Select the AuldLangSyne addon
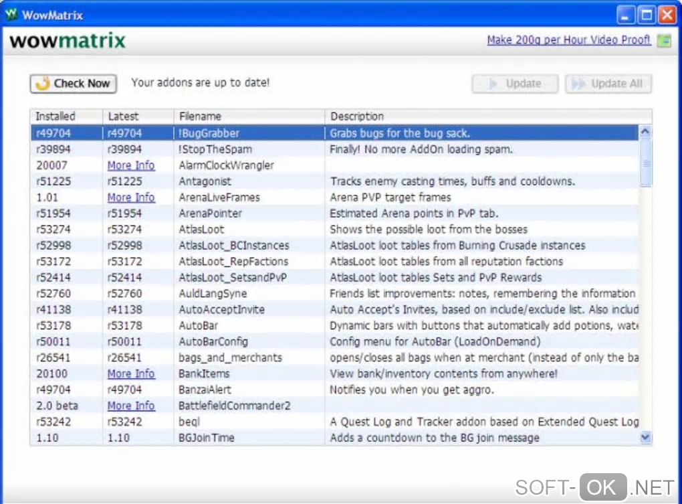 213,294
